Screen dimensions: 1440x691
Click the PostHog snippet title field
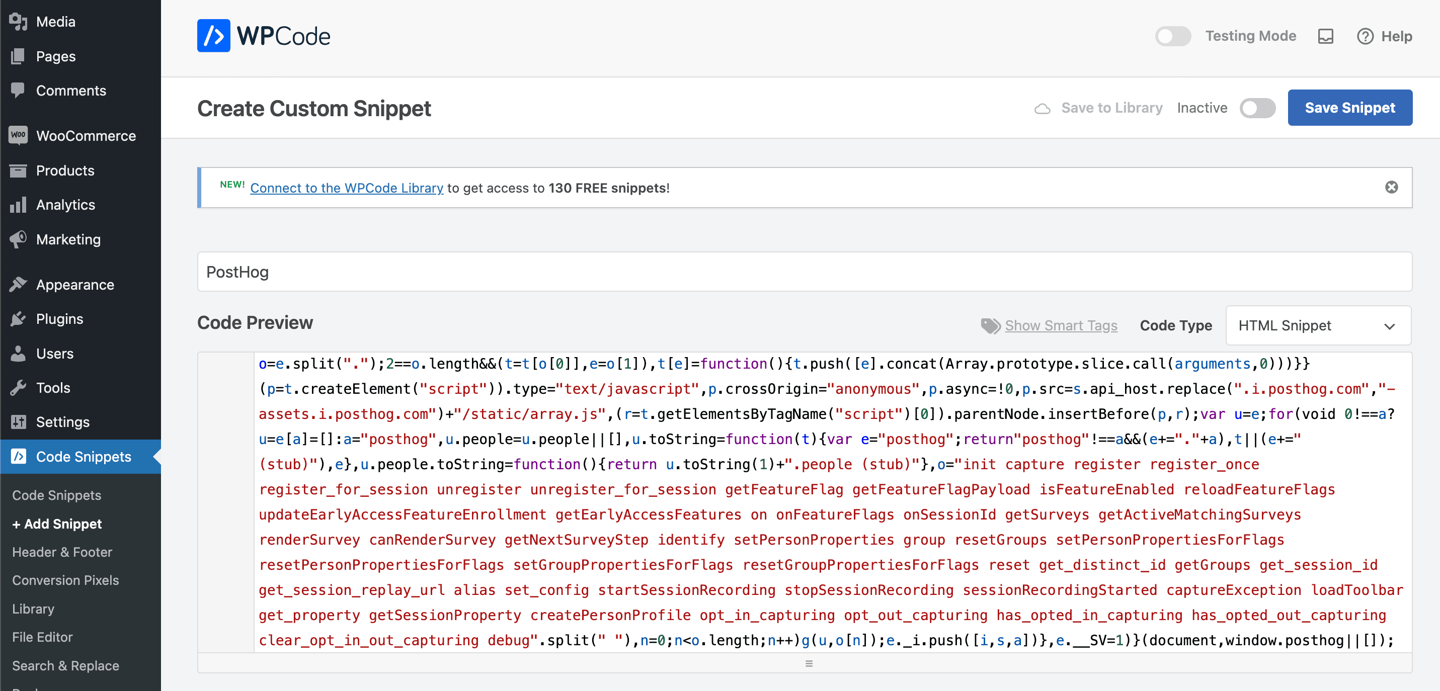point(805,272)
